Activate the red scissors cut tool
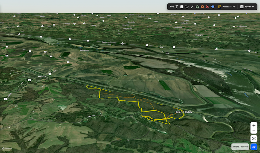The height and width of the screenshot is (153, 260). click(x=208, y=6)
